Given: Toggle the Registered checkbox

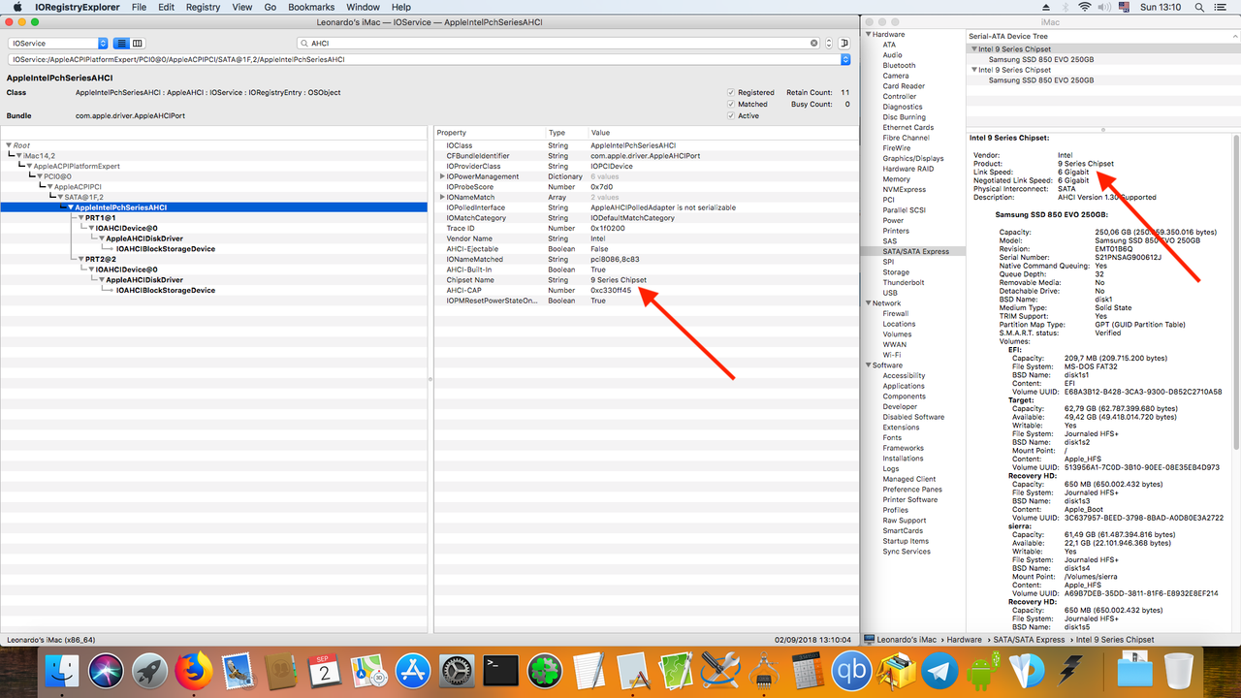Looking at the screenshot, I should 731,93.
